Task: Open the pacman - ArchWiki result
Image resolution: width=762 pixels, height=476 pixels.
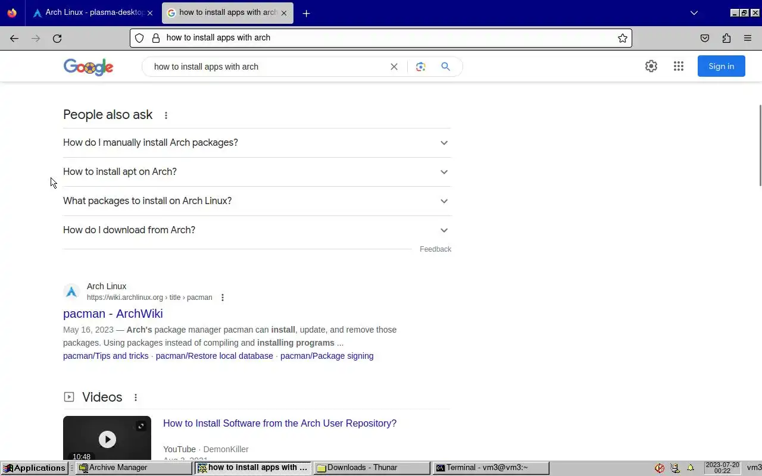Action: pyautogui.click(x=113, y=314)
